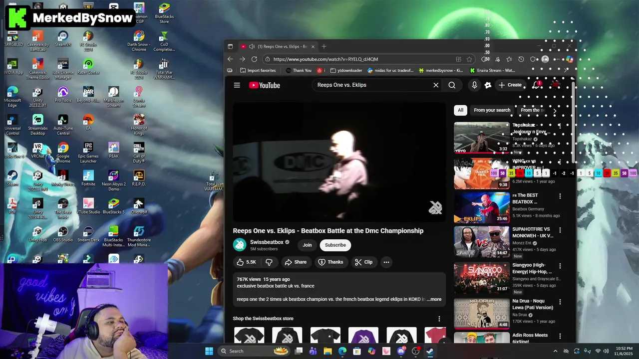The image size is (639, 359).
Task: Open options menu for SUPAHOTFIRE VS MONKWEH video
Action: (560, 230)
